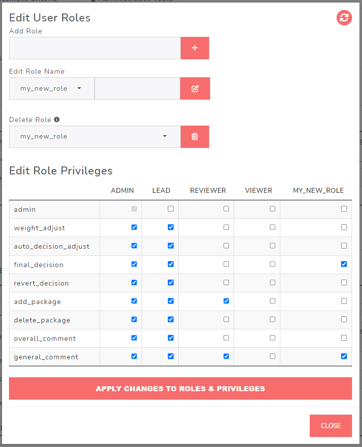Viewport: 362px width, 447px height.
Task: Uncheck auto_decision_adjust for the LEAD role
Action: [171, 246]
